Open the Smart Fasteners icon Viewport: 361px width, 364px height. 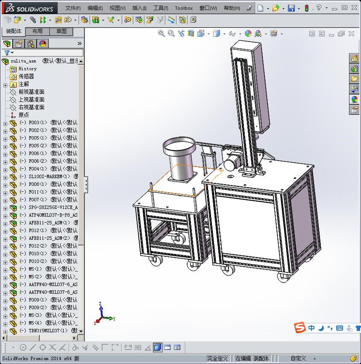pos(58,20)
